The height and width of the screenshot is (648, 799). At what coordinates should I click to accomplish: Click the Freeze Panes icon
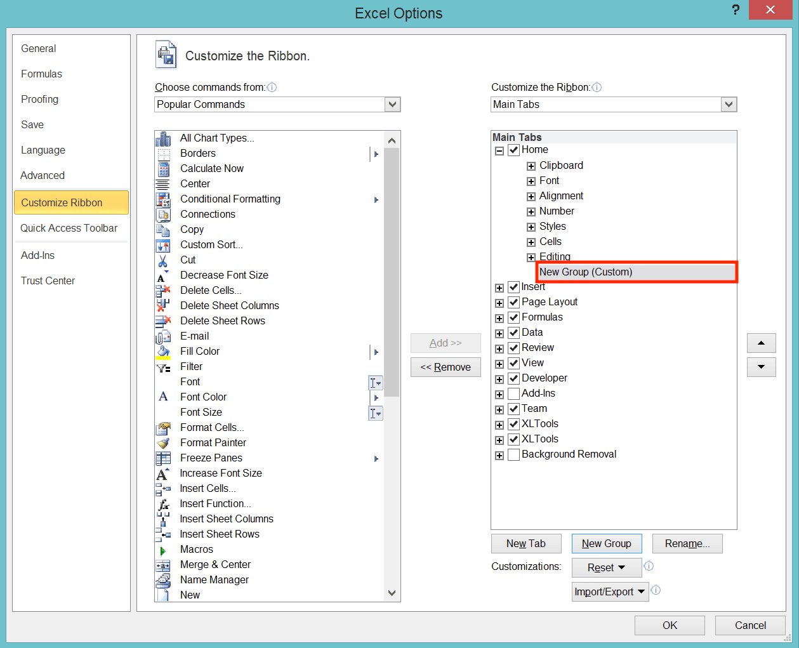163,458
